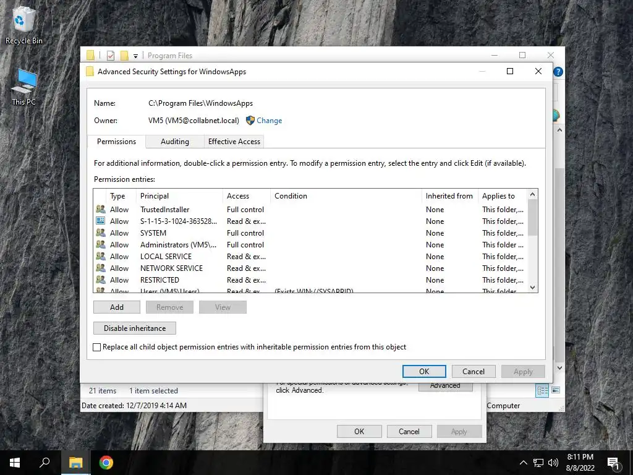Open taskbar search magnifier
633x475 pixels.
(45, 463)
